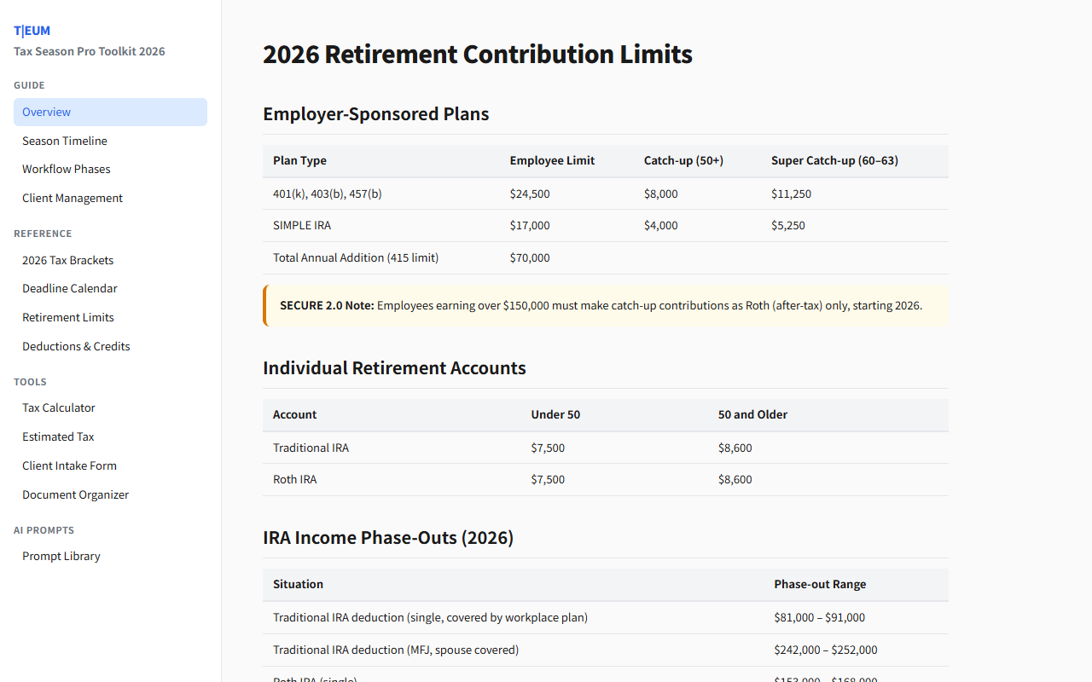Click the TEUM logo

tap(32, 31)
